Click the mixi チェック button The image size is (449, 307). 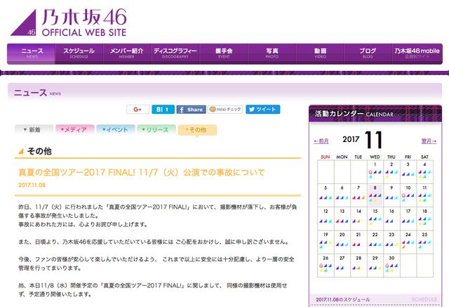point(225,109)
